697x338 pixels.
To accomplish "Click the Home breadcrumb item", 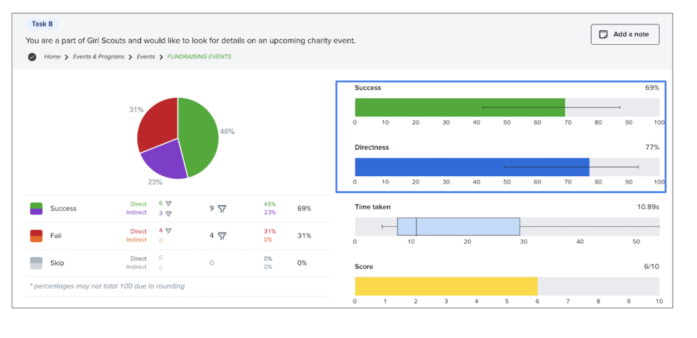I will coord(52,57).
